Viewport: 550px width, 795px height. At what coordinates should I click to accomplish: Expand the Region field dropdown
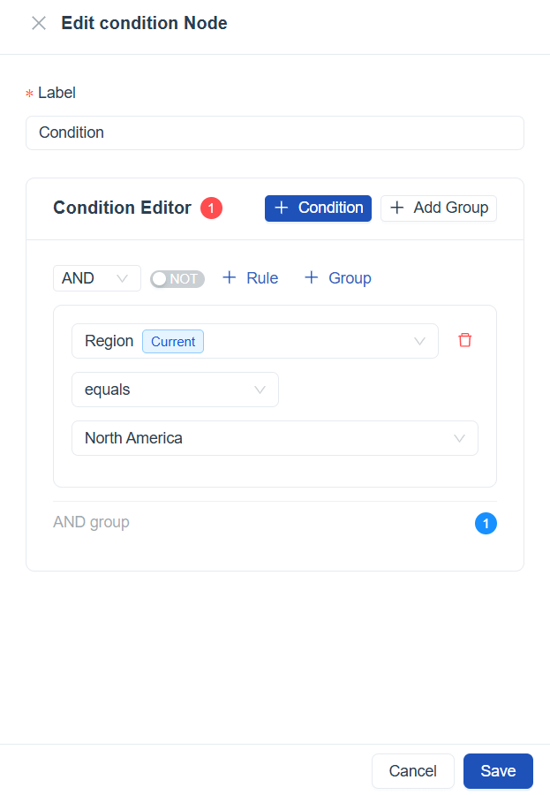pos(419,341)
